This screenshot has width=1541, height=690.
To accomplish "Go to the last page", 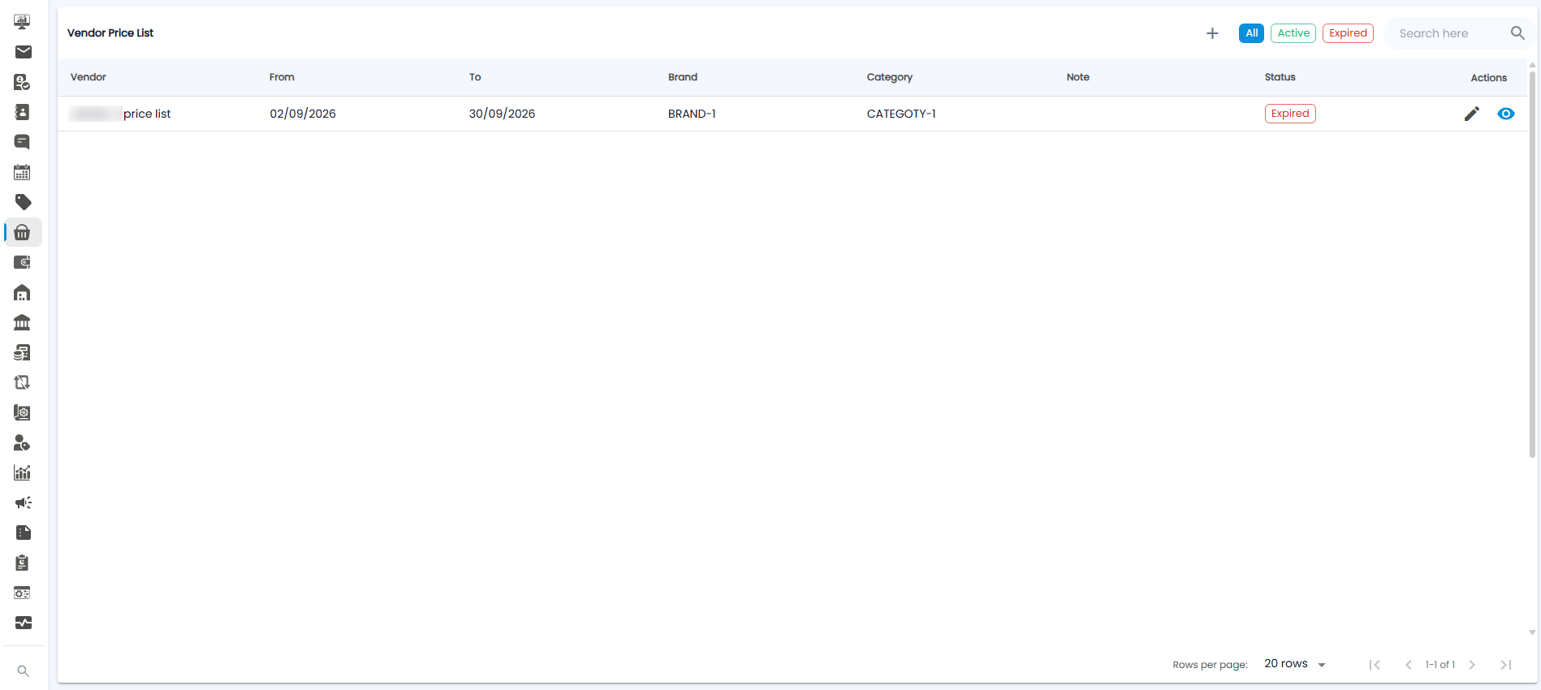I will click(x=1506, y=665).
